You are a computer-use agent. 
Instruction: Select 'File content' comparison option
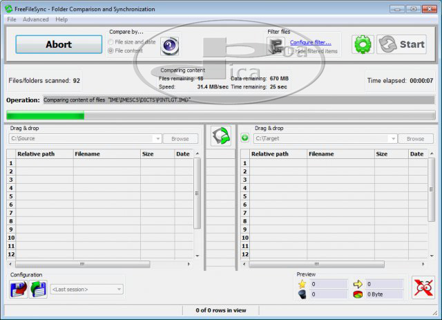[x=111, y=50]
